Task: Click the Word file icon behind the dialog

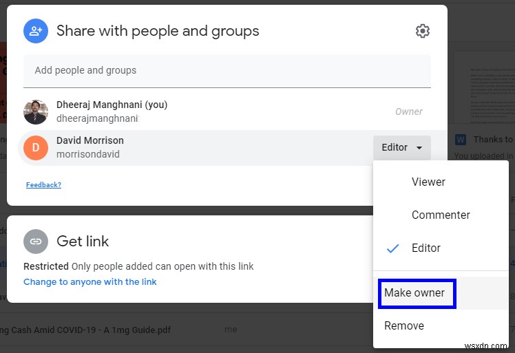Action: coord(461,140)
